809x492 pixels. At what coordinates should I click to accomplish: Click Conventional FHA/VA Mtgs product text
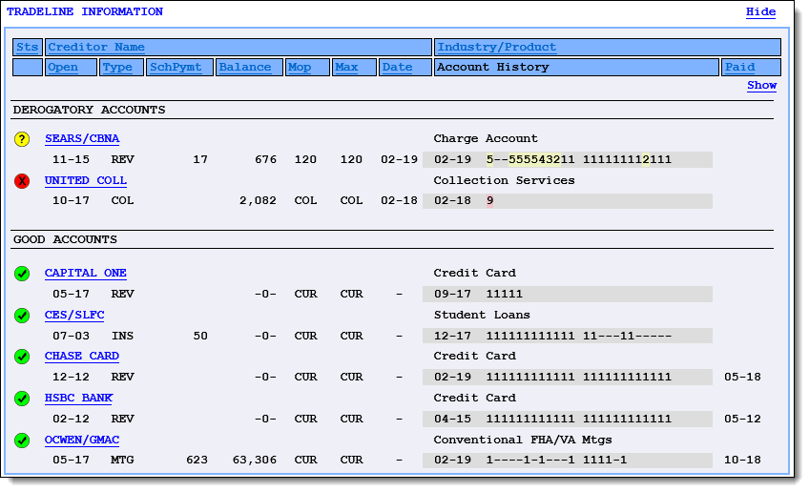[x=523, y=440]
